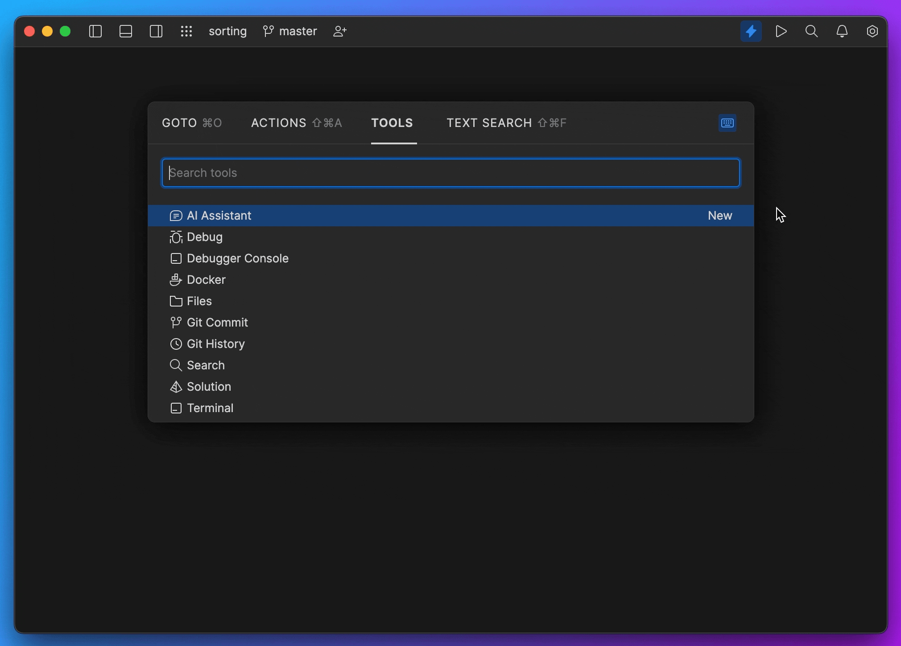Open the notification bell menu
Image resolution: width=901 pixels, height=646 pixels.
pyautogui.click(x=842, y=31)
